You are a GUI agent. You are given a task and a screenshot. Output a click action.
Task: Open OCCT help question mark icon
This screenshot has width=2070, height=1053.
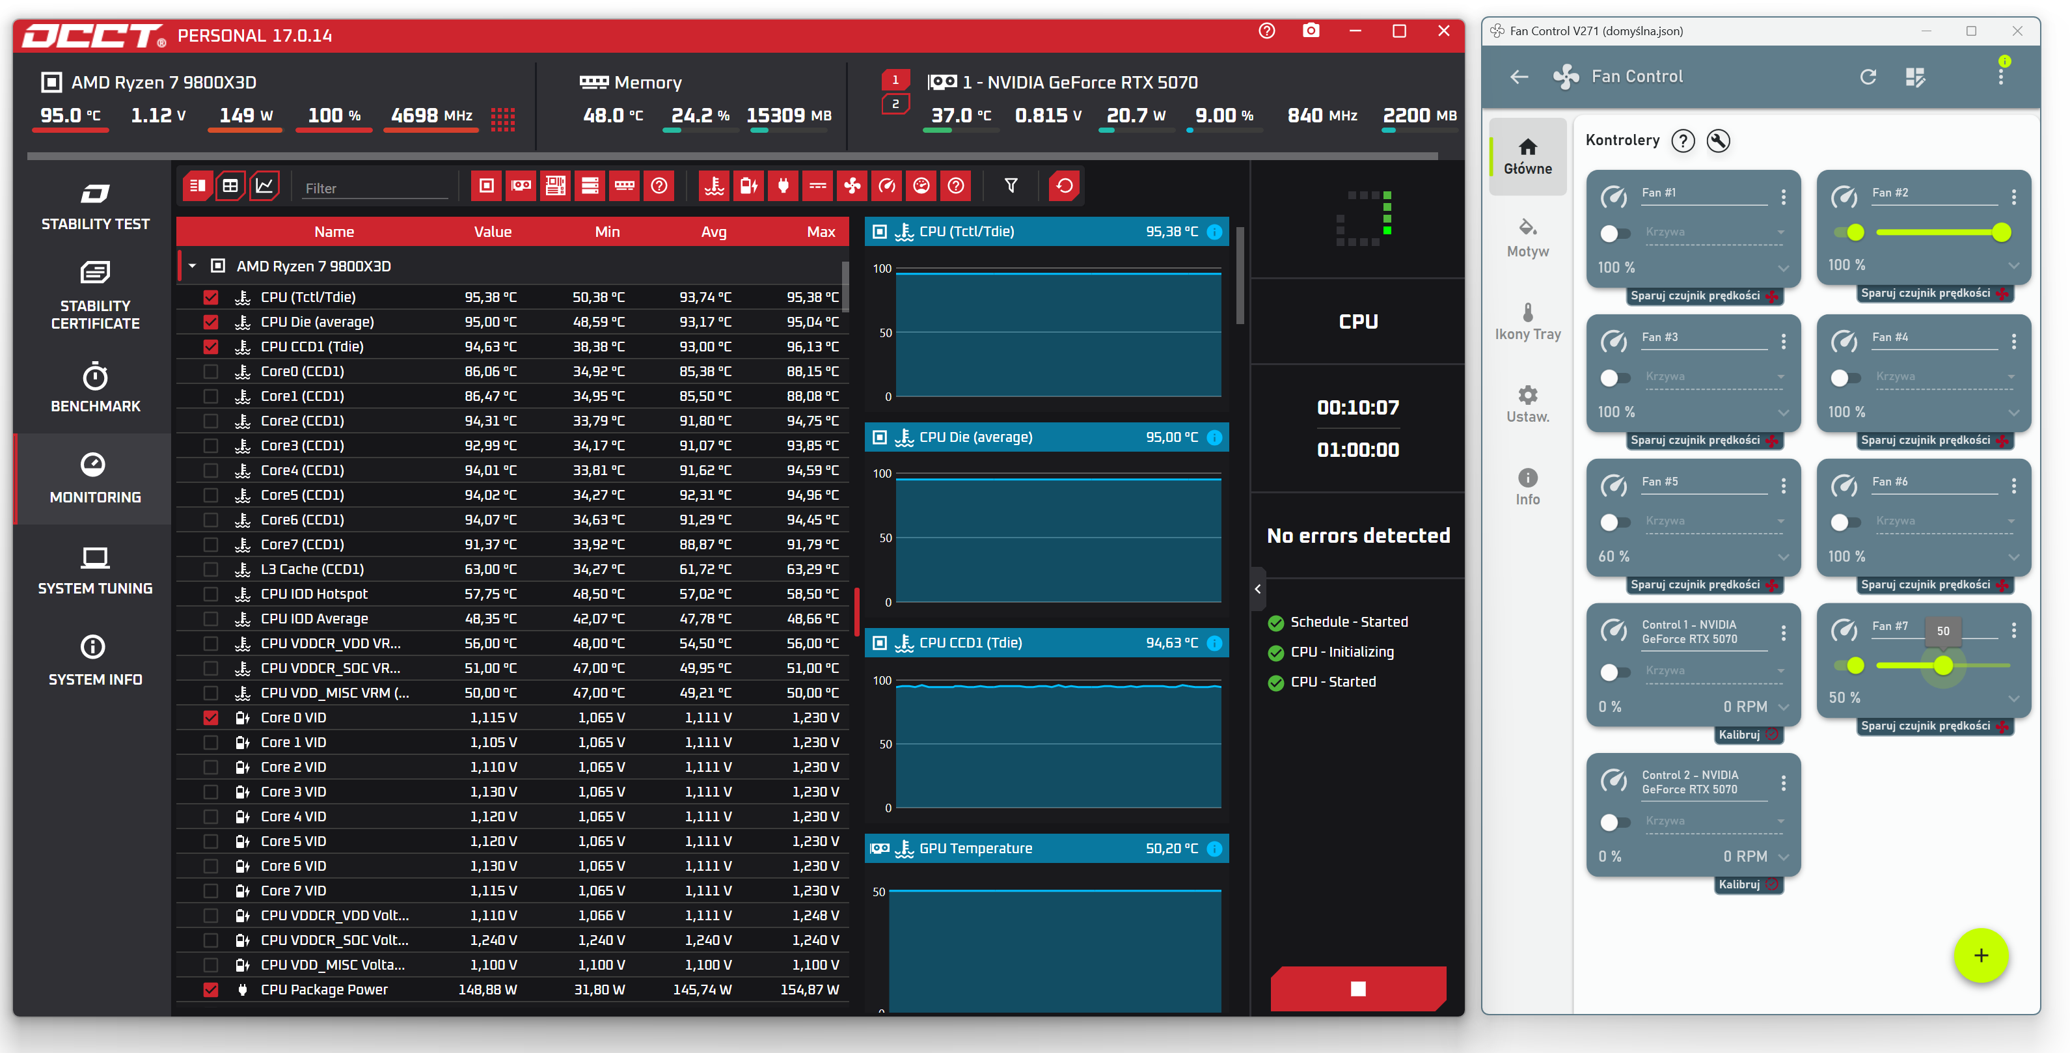tap(1266, 31)
